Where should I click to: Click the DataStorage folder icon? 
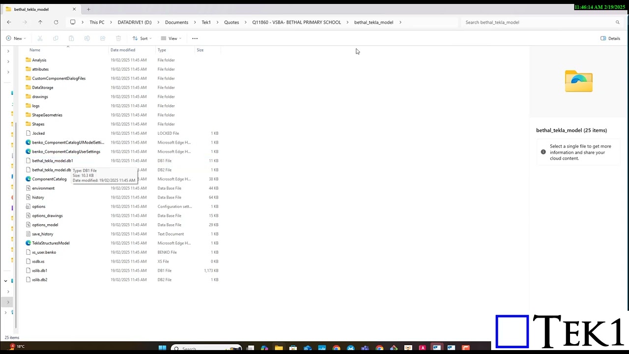[x=28, y=88]
